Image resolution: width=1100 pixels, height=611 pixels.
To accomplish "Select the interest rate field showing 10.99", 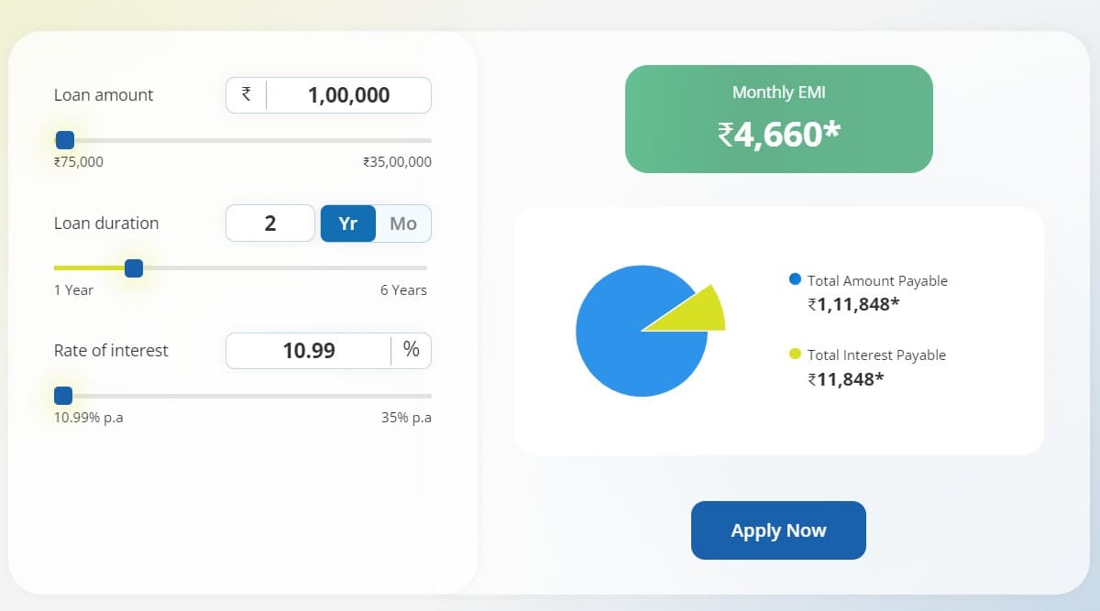I will (309, 350).
